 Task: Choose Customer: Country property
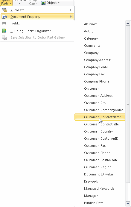click(x=100, y=131)
